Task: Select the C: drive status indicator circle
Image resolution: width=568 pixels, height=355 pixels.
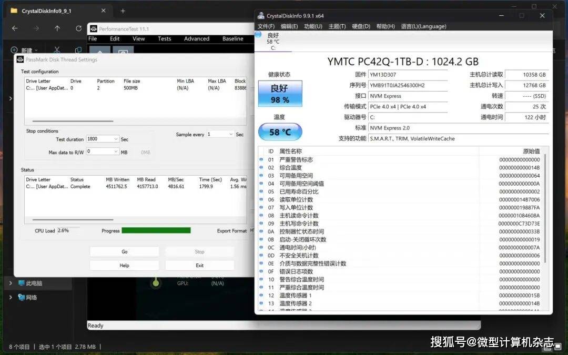Action: click(x=258, y=34)
